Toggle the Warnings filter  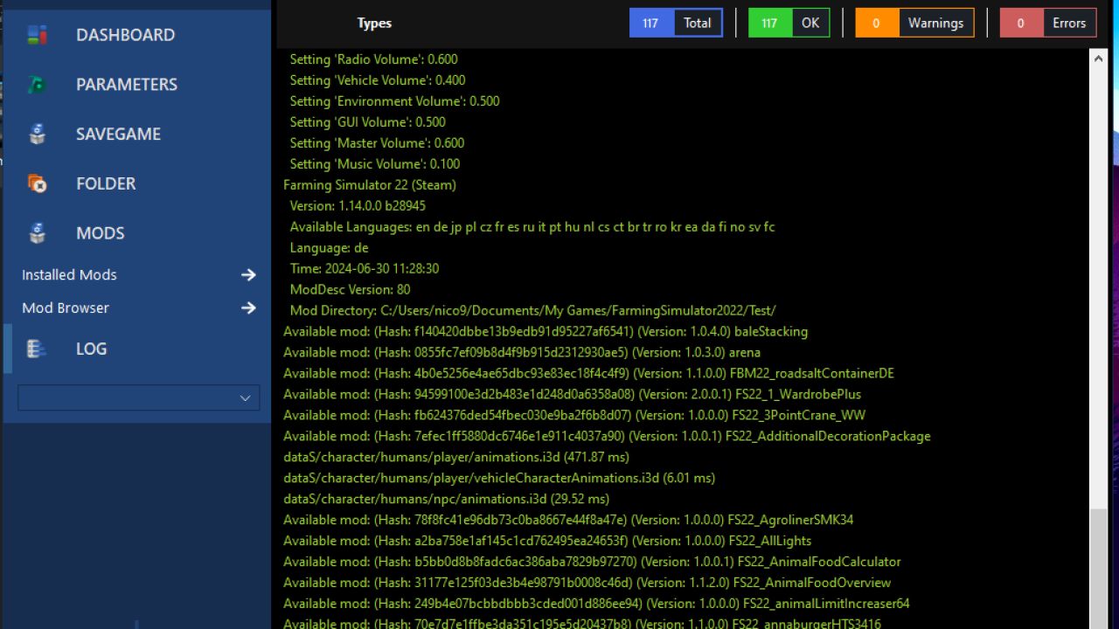tap(914, 23)
